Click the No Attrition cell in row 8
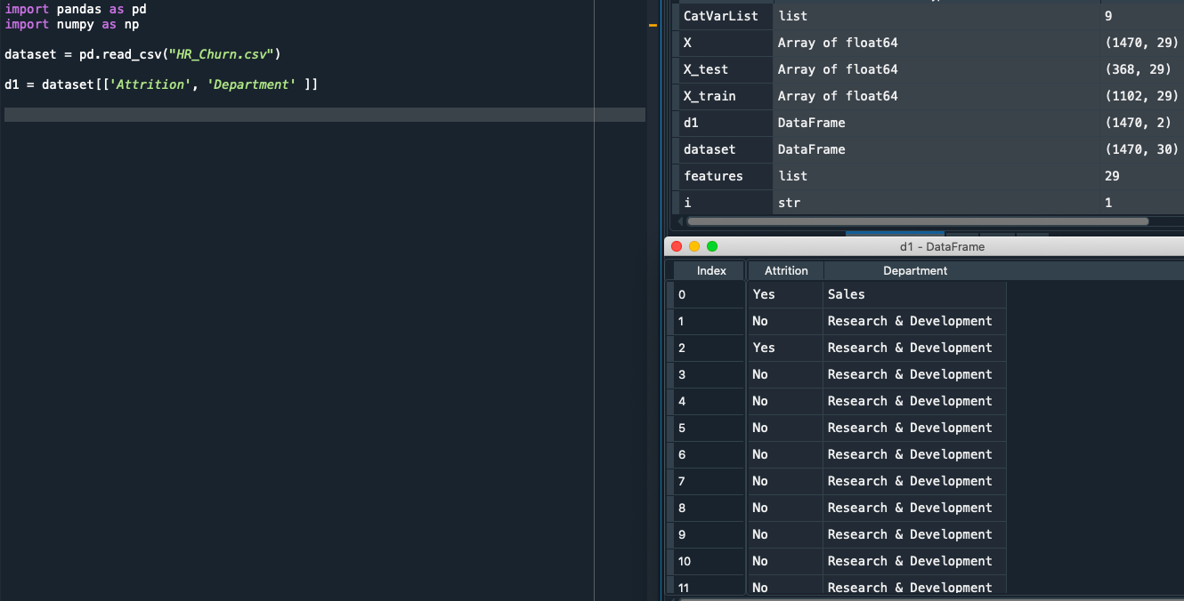This screenshot has width=1184, height=601. [785, 508]
